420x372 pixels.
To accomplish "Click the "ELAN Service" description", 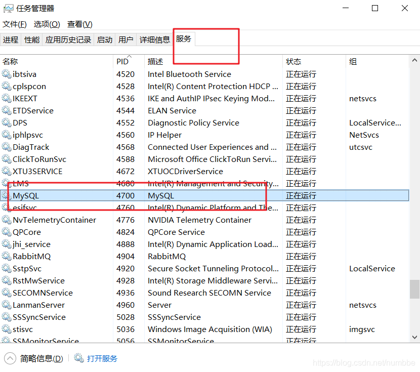I will coord(172,111).
